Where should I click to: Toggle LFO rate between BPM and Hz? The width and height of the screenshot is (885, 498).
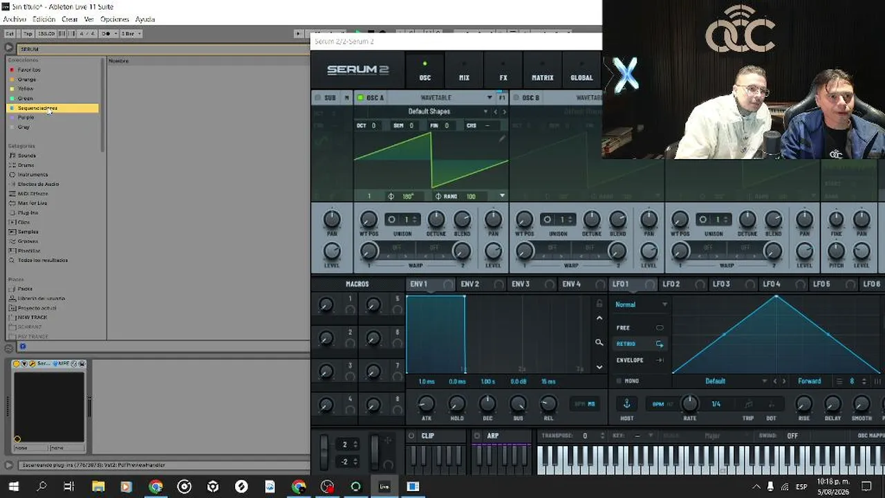(662, 404)
